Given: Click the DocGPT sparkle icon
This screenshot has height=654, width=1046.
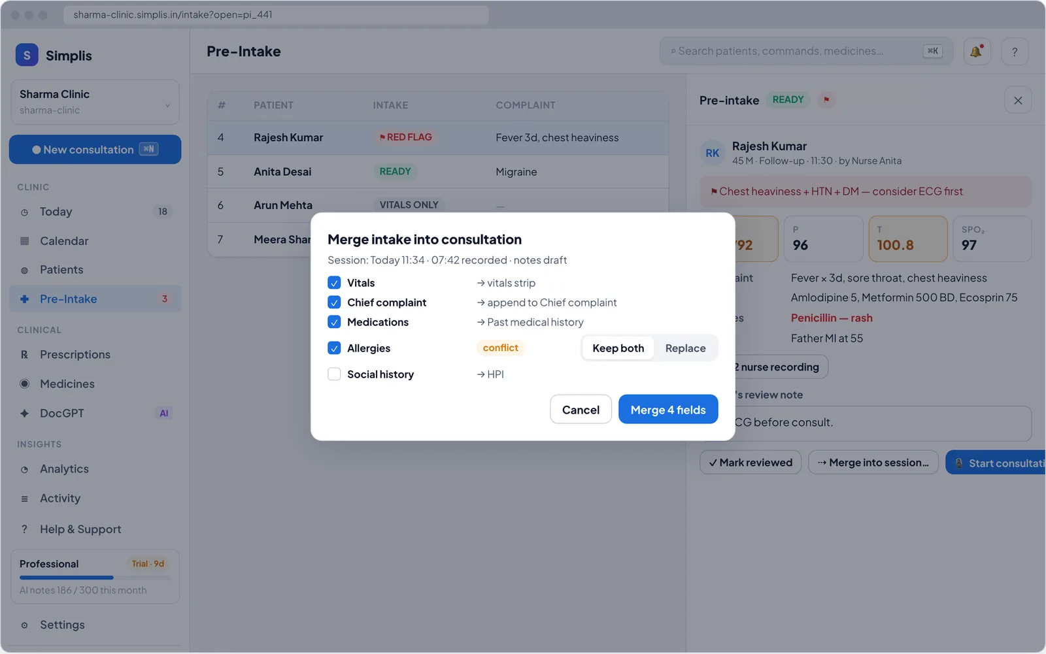Looking at the screenshot, I should coord(25,414).
